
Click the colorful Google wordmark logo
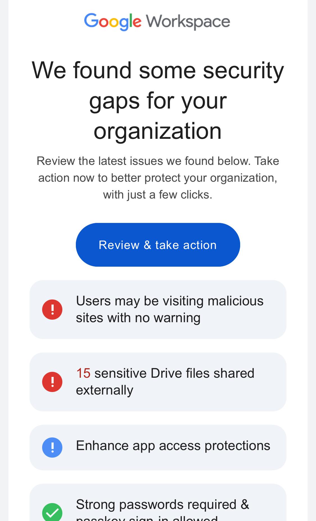tap(113, 21)
